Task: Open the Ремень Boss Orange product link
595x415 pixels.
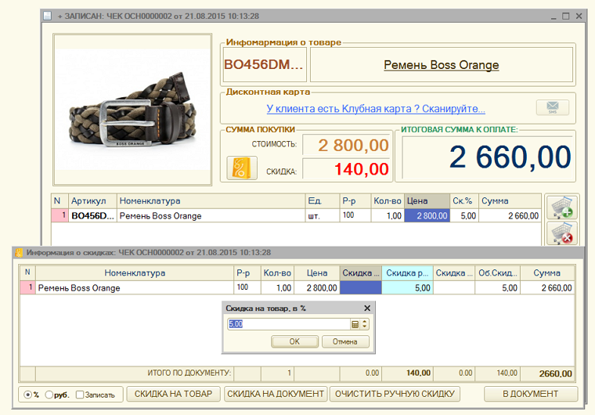Action: click(441, 65)
